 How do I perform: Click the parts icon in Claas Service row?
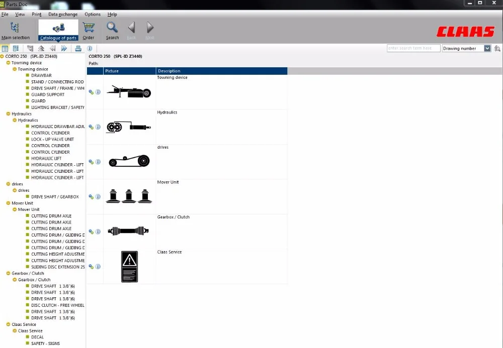click(91, 266)
